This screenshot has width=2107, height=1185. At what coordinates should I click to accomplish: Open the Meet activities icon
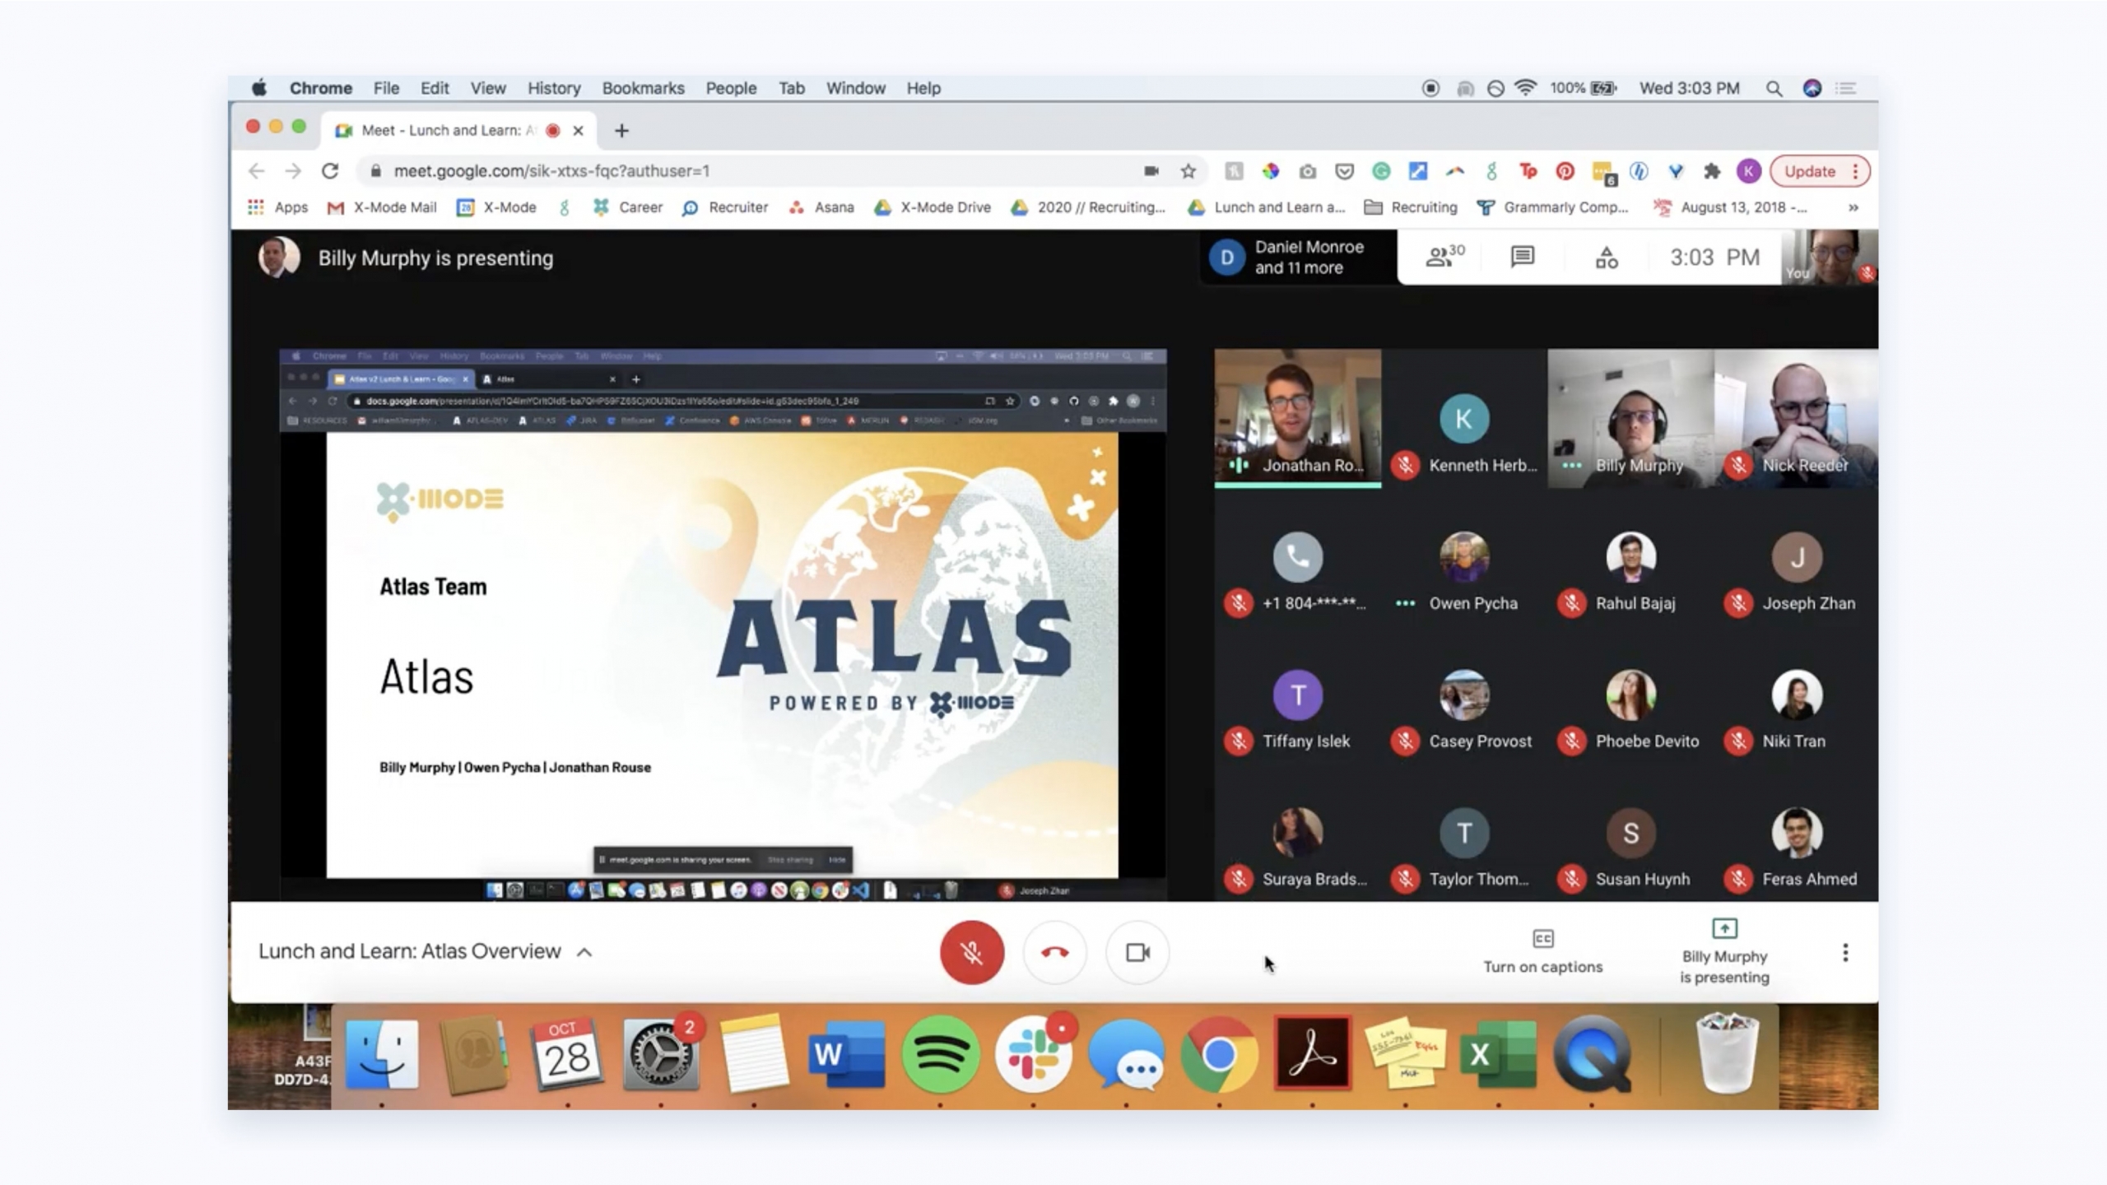click(x=1607, y=258)
